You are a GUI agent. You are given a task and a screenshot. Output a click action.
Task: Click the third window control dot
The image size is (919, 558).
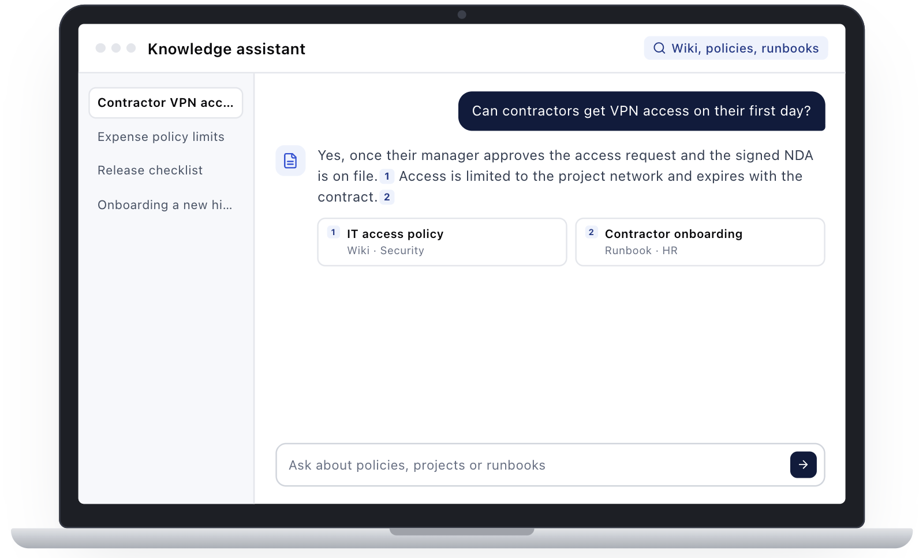pos(131,48)
